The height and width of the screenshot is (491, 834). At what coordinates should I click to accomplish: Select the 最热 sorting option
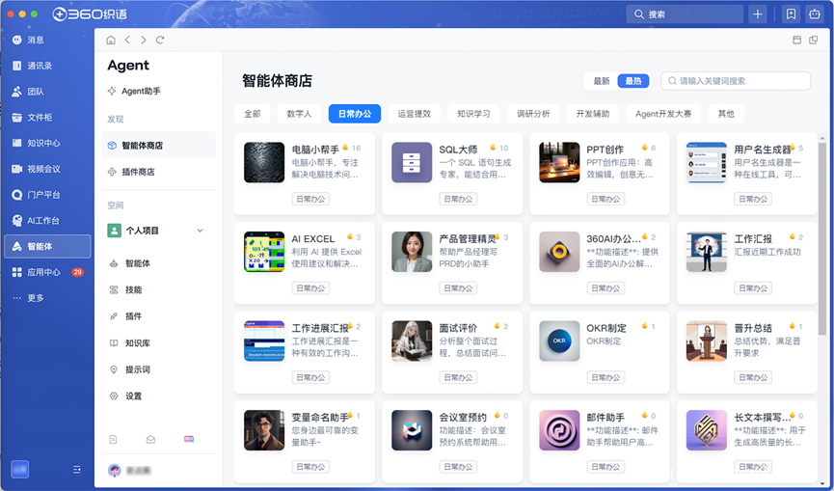point(633,81)
